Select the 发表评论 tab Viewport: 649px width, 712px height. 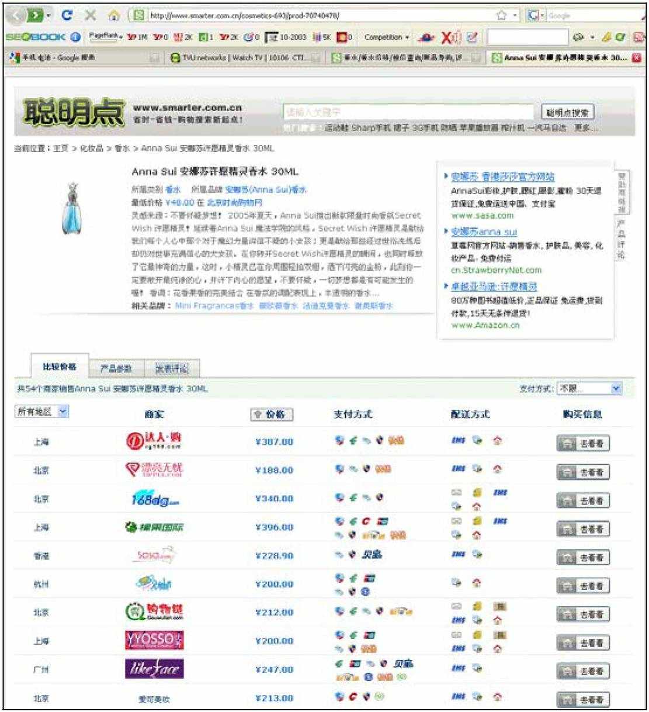(x=172, y=368)
